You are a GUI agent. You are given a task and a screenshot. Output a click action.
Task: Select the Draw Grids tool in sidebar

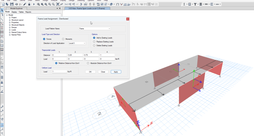coord(2,77)
